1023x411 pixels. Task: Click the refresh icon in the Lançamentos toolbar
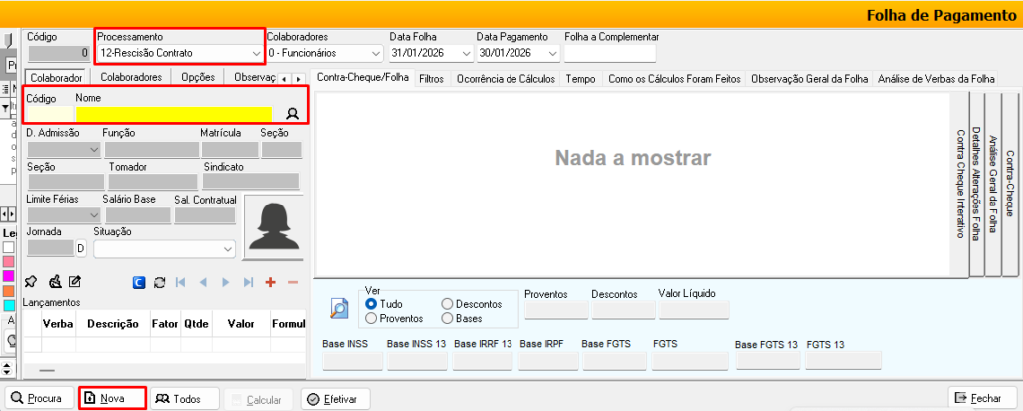159,282
